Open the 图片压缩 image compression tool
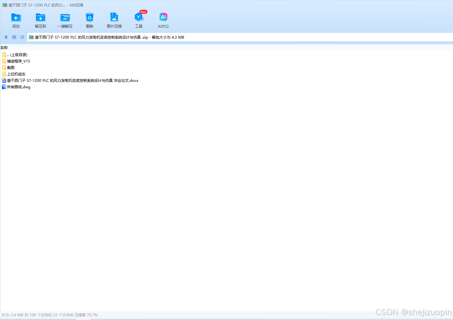The width and height of the screenshot is (453, 320). click(114, 17)
